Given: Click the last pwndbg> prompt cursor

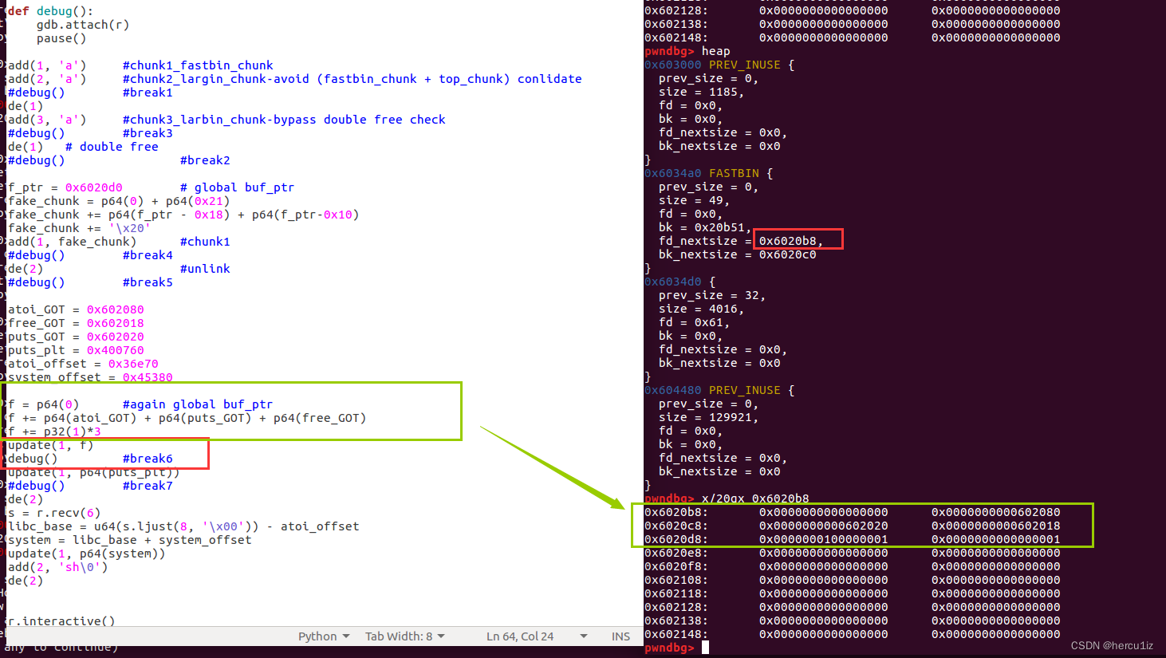Looking at the screenshot, I should tap(705, 648).
